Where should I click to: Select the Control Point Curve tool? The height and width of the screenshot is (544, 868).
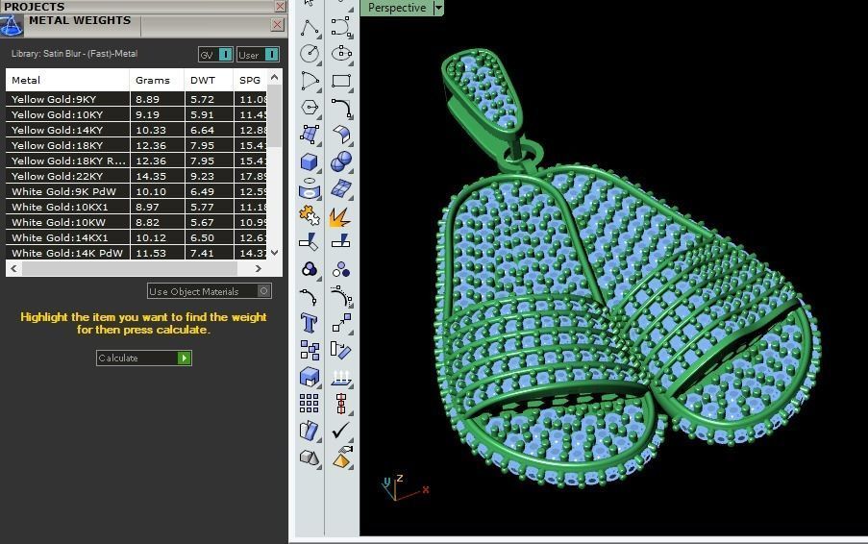[341, 27]
